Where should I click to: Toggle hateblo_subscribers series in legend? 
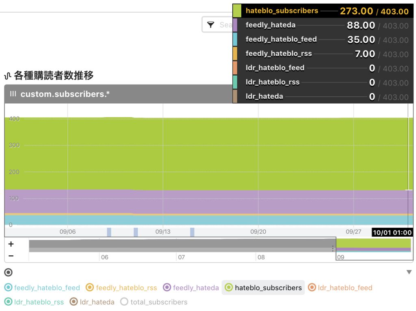pos(263,288)
